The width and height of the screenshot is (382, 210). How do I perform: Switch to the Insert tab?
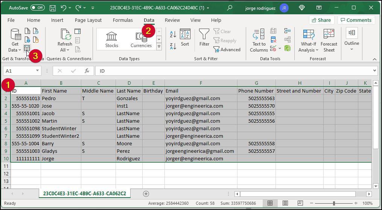(x=57, y=20)
